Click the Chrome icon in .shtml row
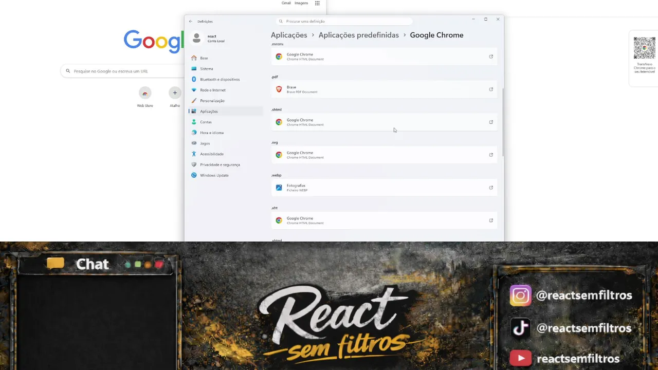The width and height of the screenshot is (658, 370). pos(279,122)
